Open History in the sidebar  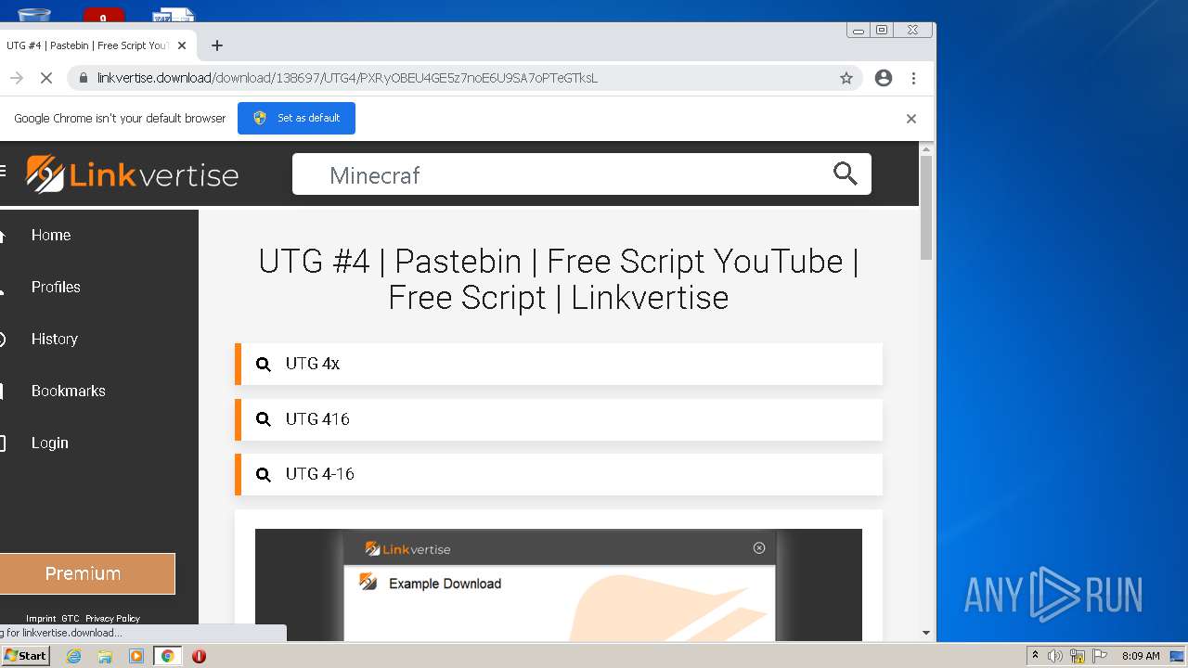tap(55, 340)
